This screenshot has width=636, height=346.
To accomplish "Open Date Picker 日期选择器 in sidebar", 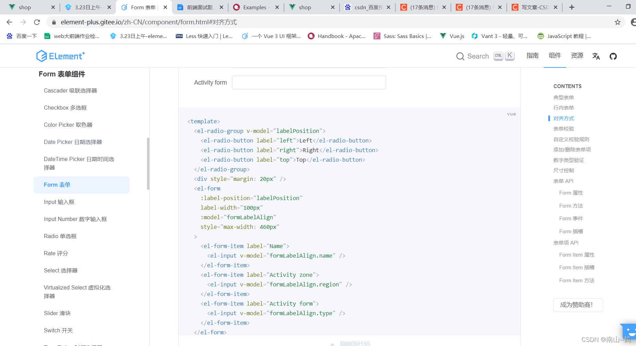I will (73, 142).
